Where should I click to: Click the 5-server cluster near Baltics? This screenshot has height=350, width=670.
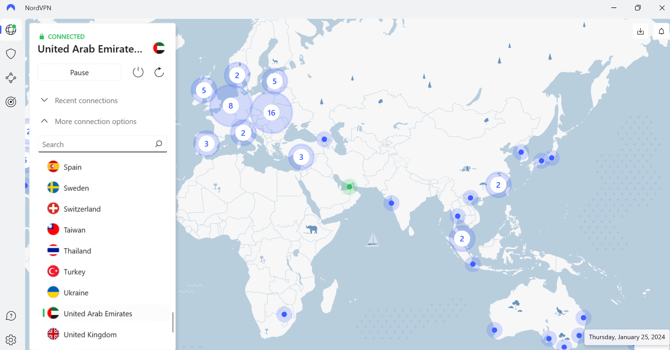click(275, 81)
